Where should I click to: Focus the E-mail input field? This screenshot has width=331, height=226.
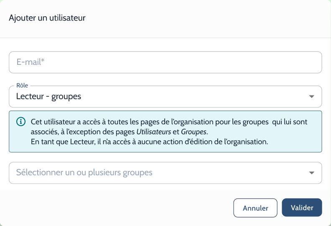tap(165, 62)
